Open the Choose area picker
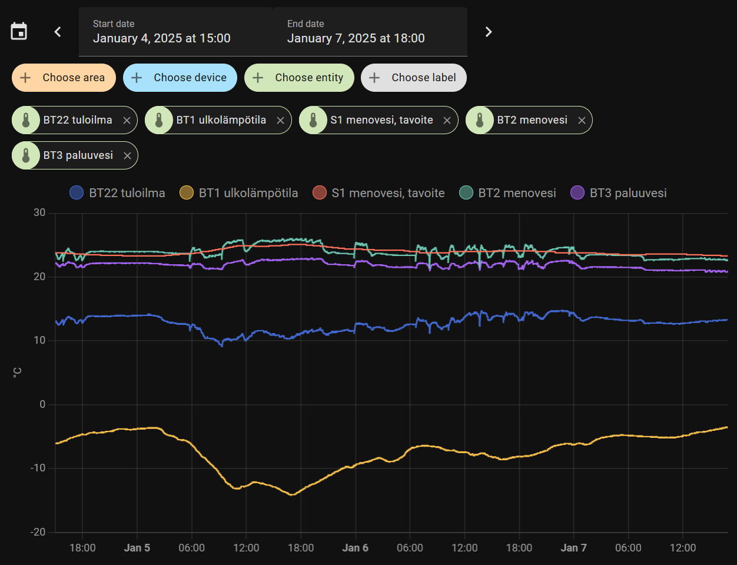 (64, 78)
